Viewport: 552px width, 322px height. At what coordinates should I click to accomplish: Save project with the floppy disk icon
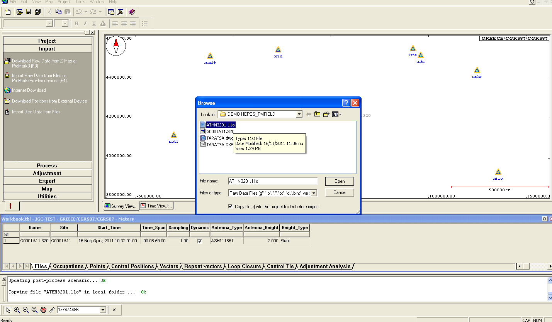tap(29, 12)
